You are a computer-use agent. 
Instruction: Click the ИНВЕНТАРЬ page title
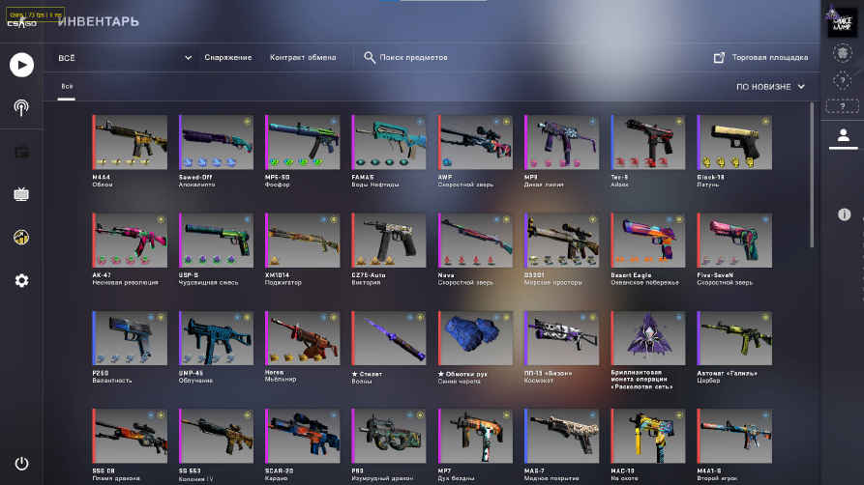click(98, 22)
